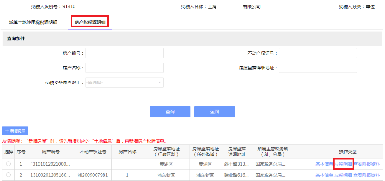
Task: Switch to 城镇土地使用税税源明细 tab
Action: [33, 22]
